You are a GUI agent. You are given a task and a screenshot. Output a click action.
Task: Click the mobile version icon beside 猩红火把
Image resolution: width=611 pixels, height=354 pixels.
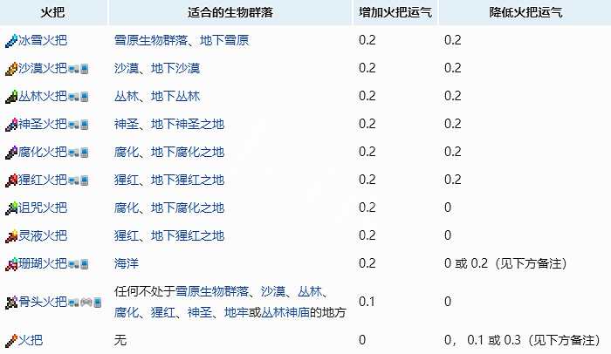[84, 180]
